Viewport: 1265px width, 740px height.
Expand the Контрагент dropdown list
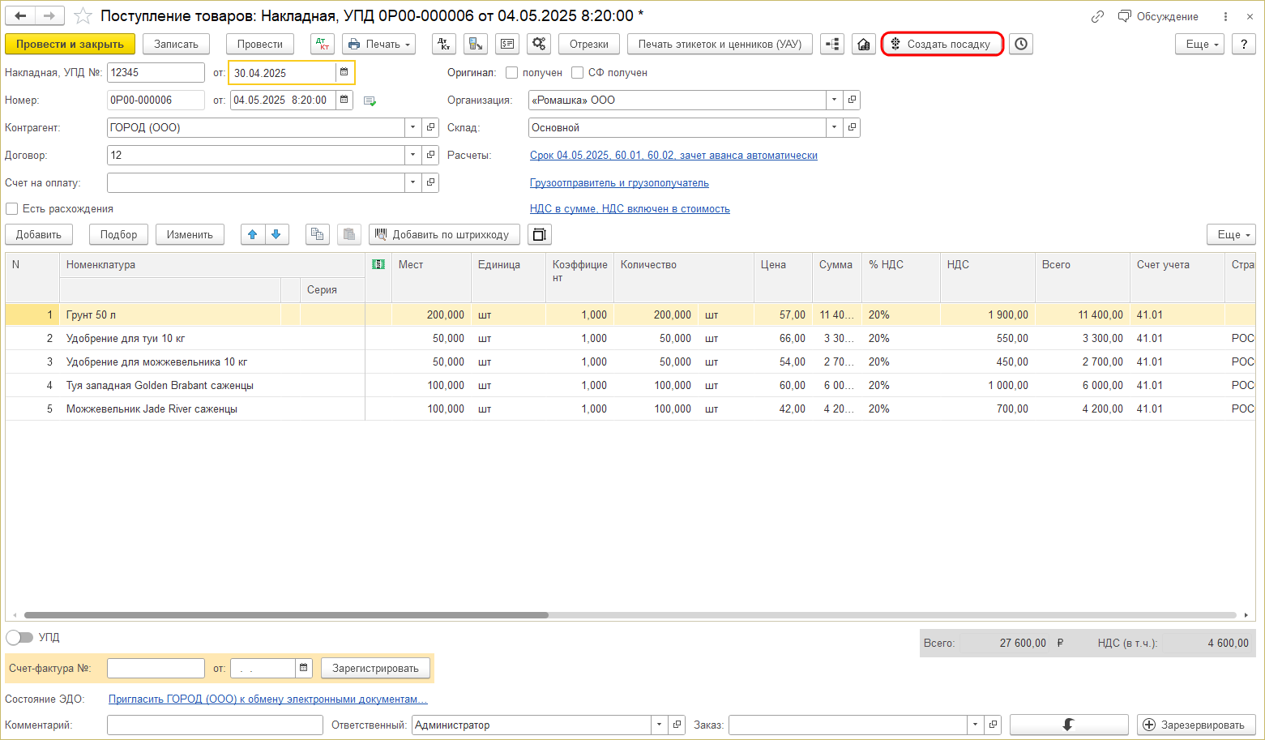click(413, 128)
